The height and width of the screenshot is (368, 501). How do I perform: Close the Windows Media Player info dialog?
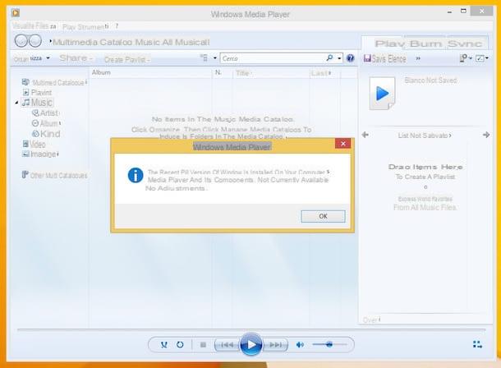click(x=342, y=144)
